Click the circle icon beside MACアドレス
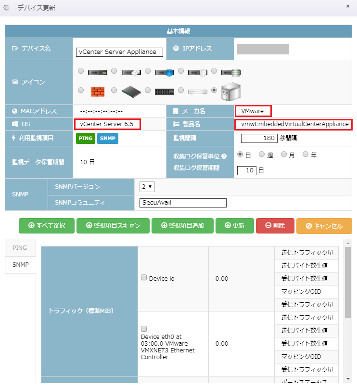The height and width of the screenshot is (389, 357). click(x=14, y=111)
